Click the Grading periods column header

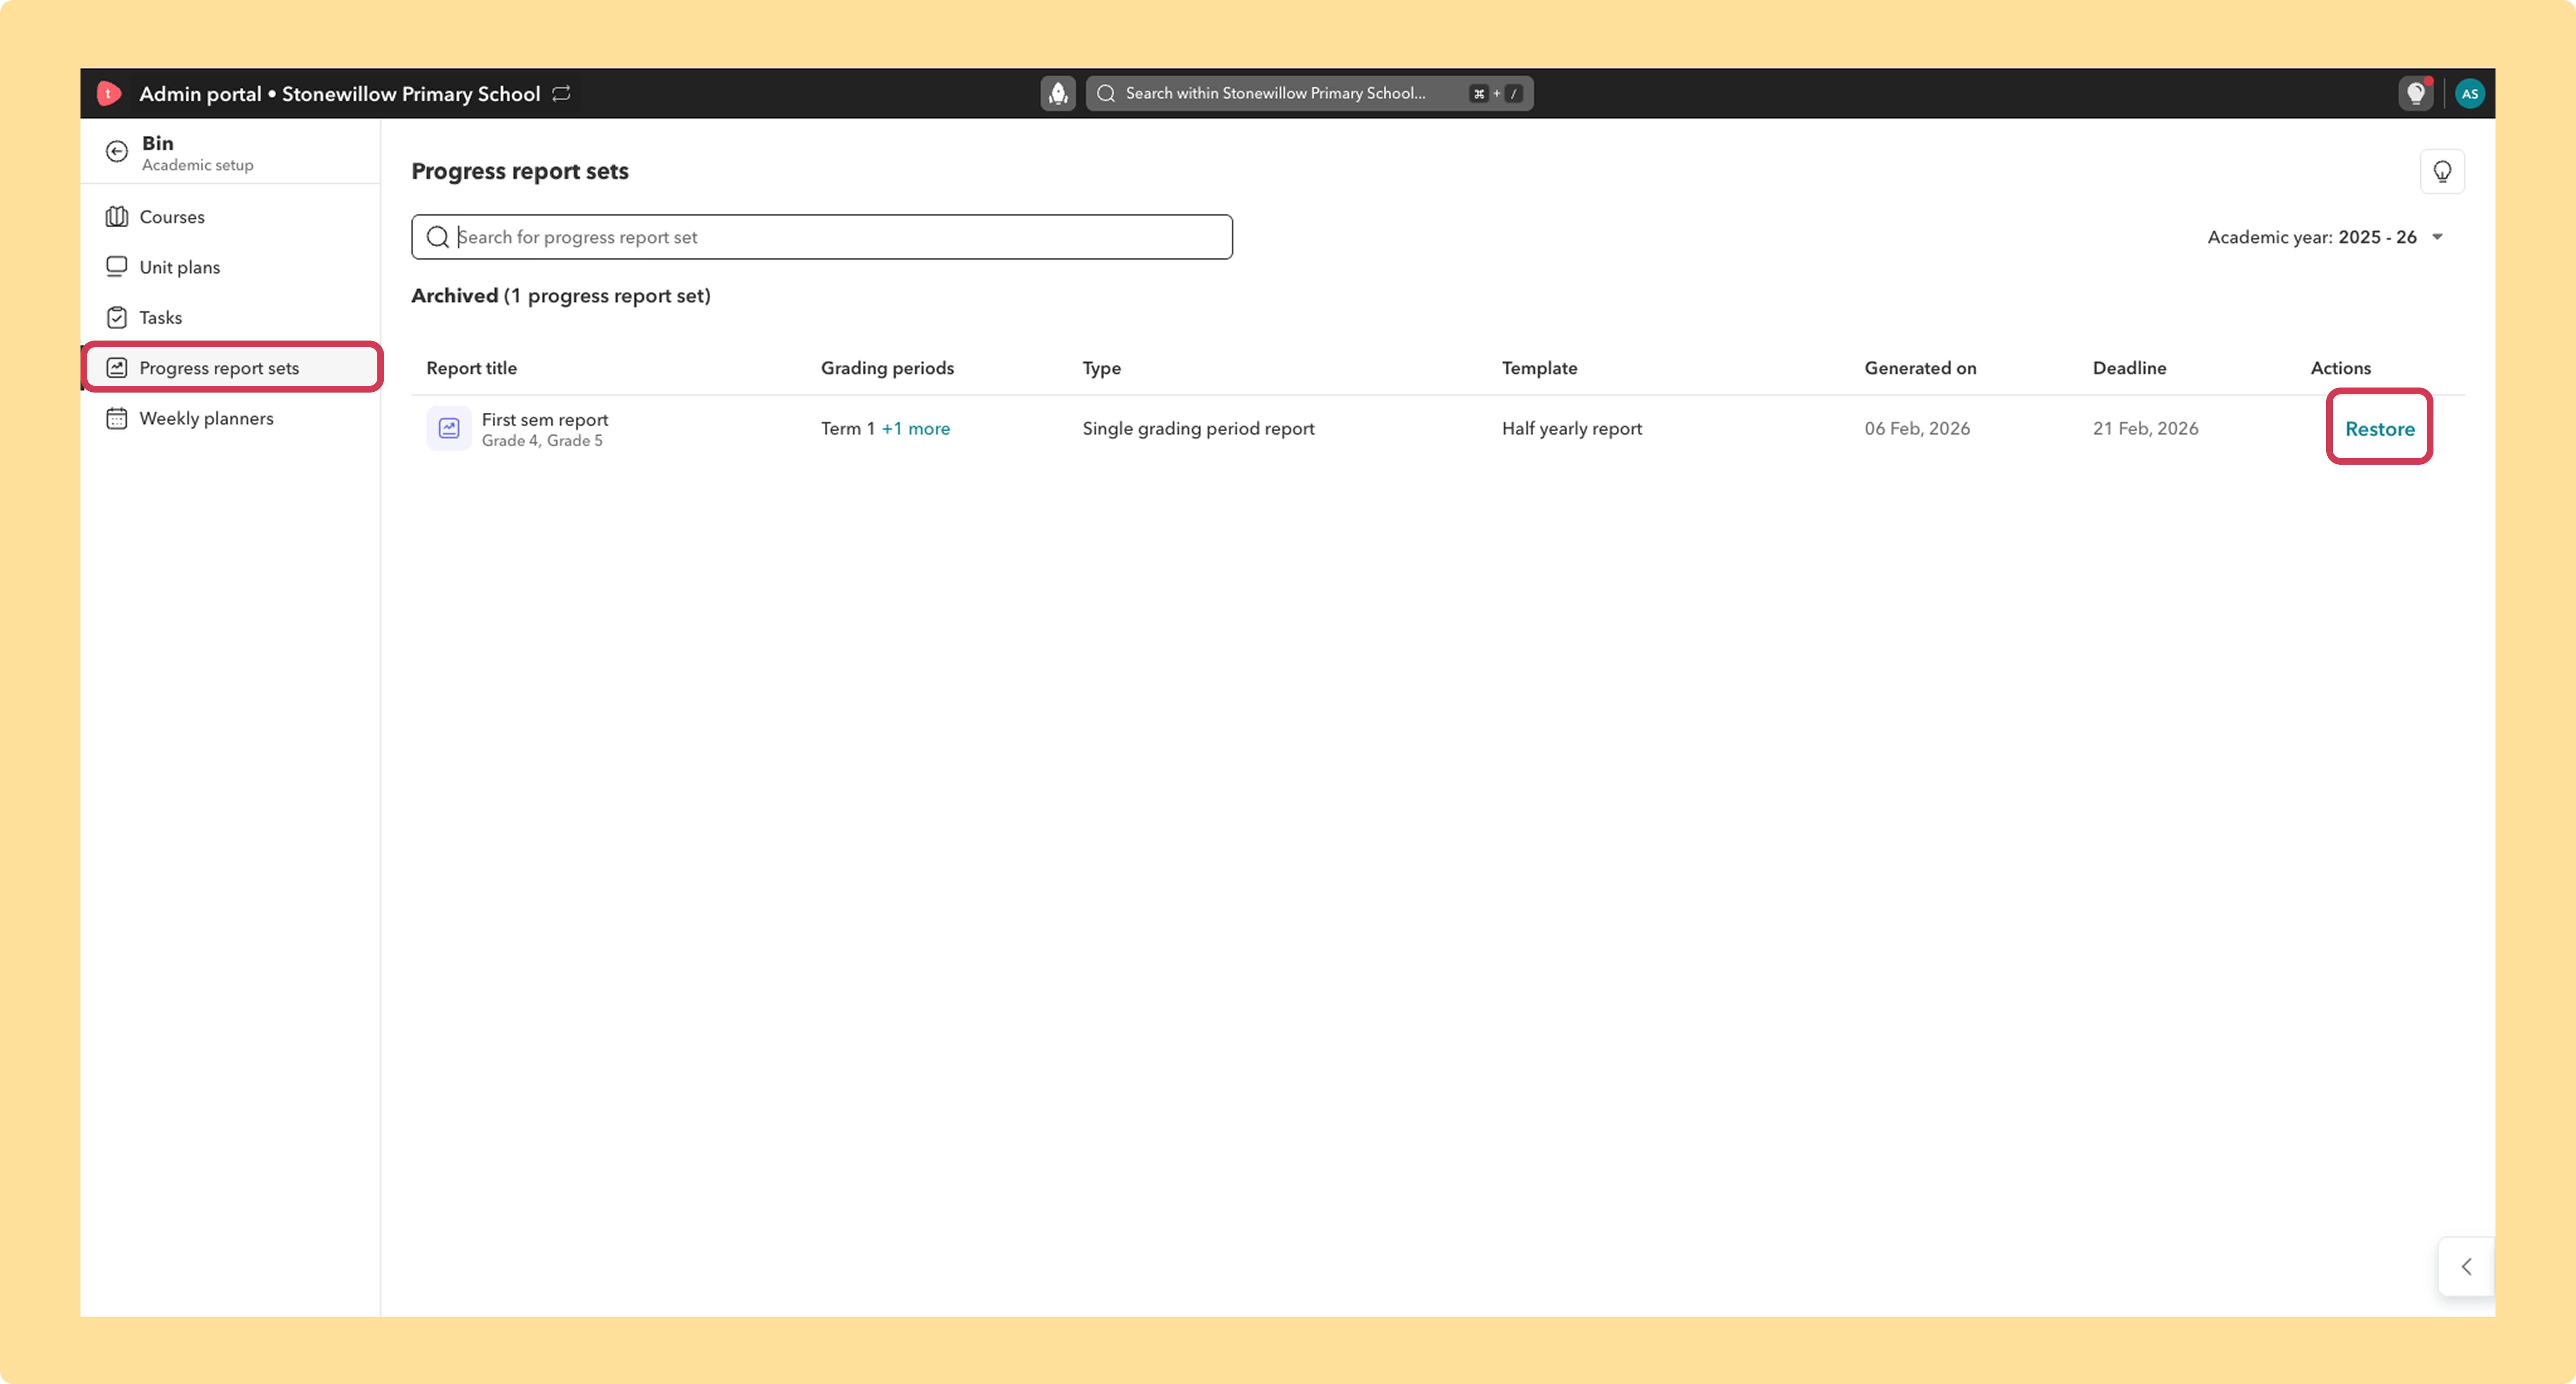point(887,368)
